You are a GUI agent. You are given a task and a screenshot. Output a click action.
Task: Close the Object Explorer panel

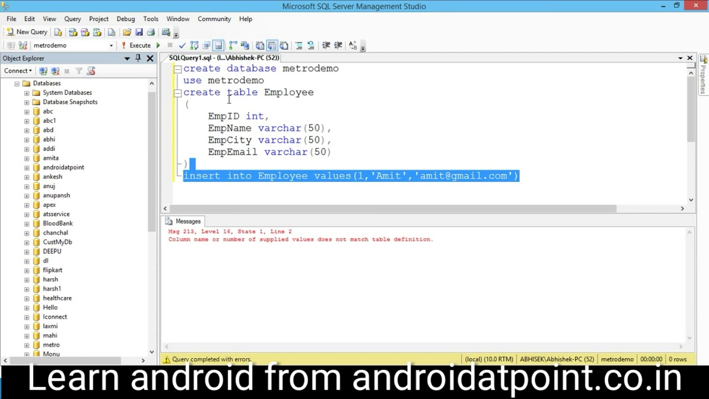point(150,58)
